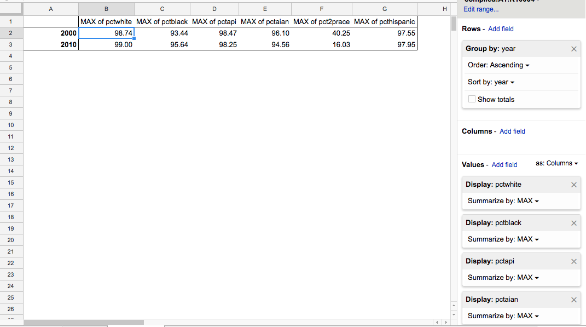Select cell with value 94.56
This screenshot has width=586, height=327.
265,44
